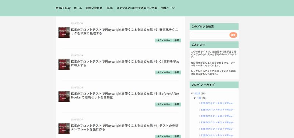Click テクノロジー tag on the #5 post
294x138 pixels.
(164, 105)
